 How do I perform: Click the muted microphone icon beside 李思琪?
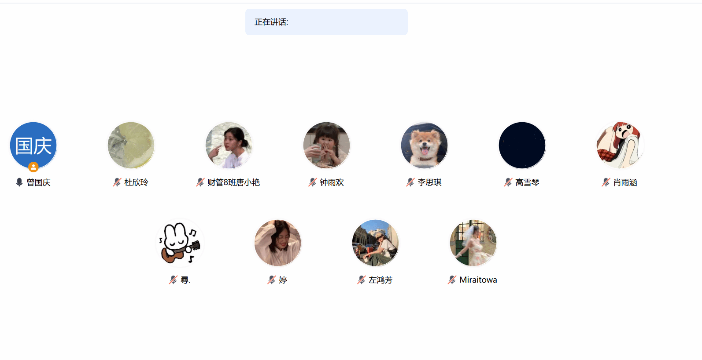pos(410,182)
